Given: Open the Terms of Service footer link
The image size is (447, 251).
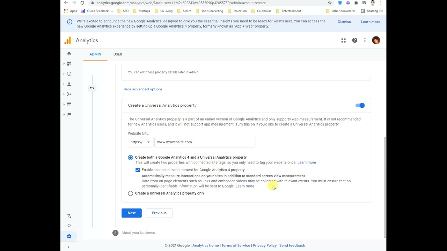Looking at the screenshot, I should tap(236, 245).
